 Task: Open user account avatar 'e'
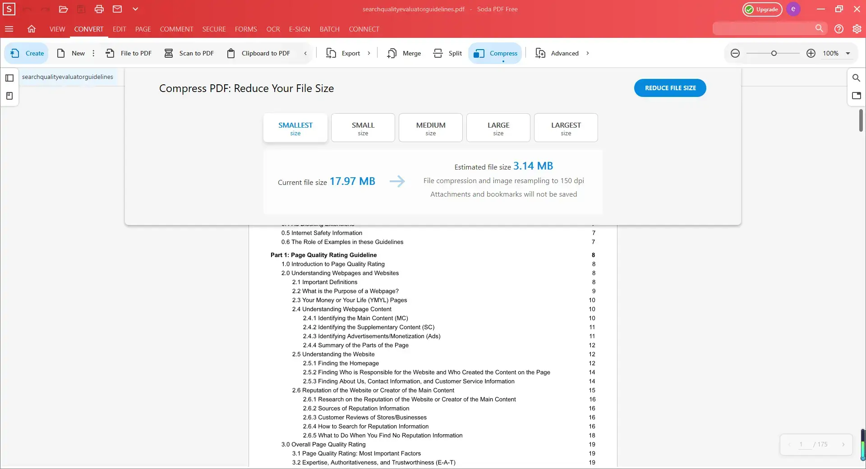pyautogui.click(x=793, y=9)
